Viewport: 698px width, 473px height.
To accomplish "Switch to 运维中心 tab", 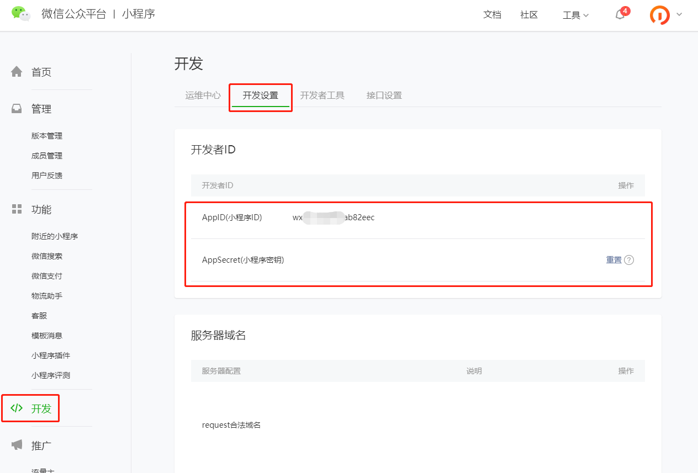I will tap(203, 95).
